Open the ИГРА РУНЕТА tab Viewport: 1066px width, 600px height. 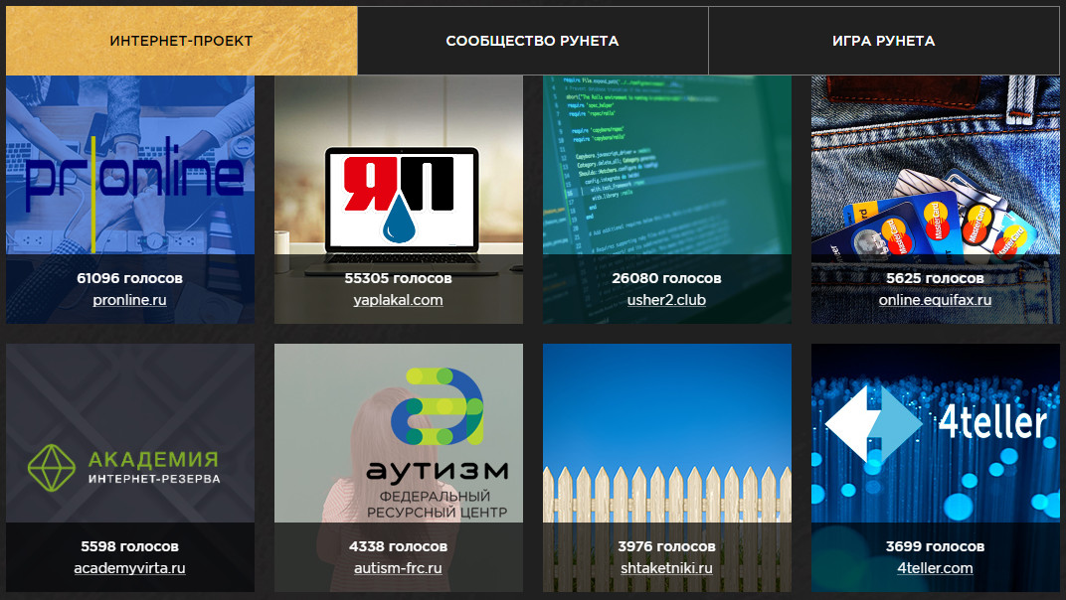tap(884, 41)
